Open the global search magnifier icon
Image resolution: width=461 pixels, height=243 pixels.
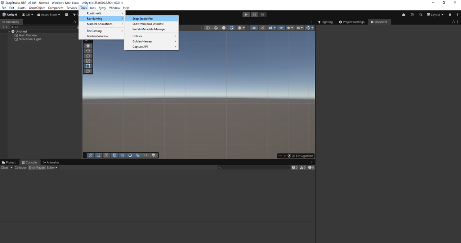pyautogui.click(x=421, y=15)
